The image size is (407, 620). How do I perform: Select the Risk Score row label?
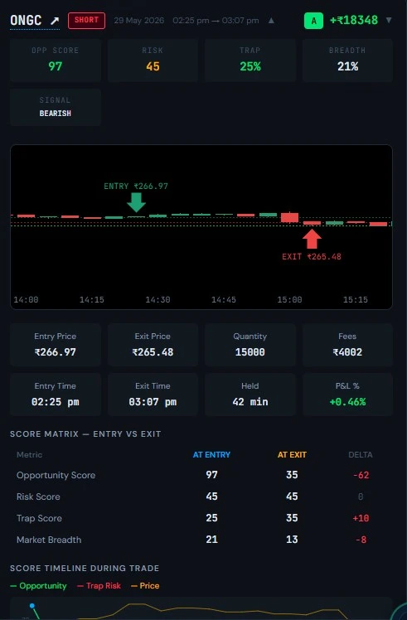point(38,496)
